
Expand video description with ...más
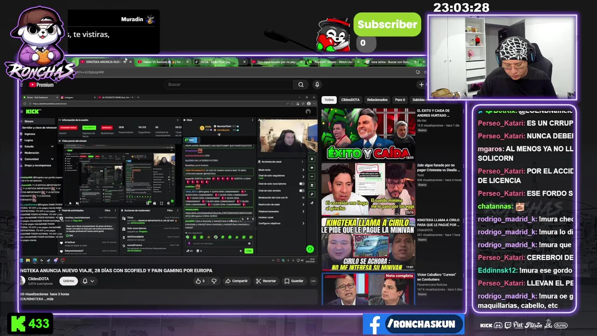pos(48,299)
